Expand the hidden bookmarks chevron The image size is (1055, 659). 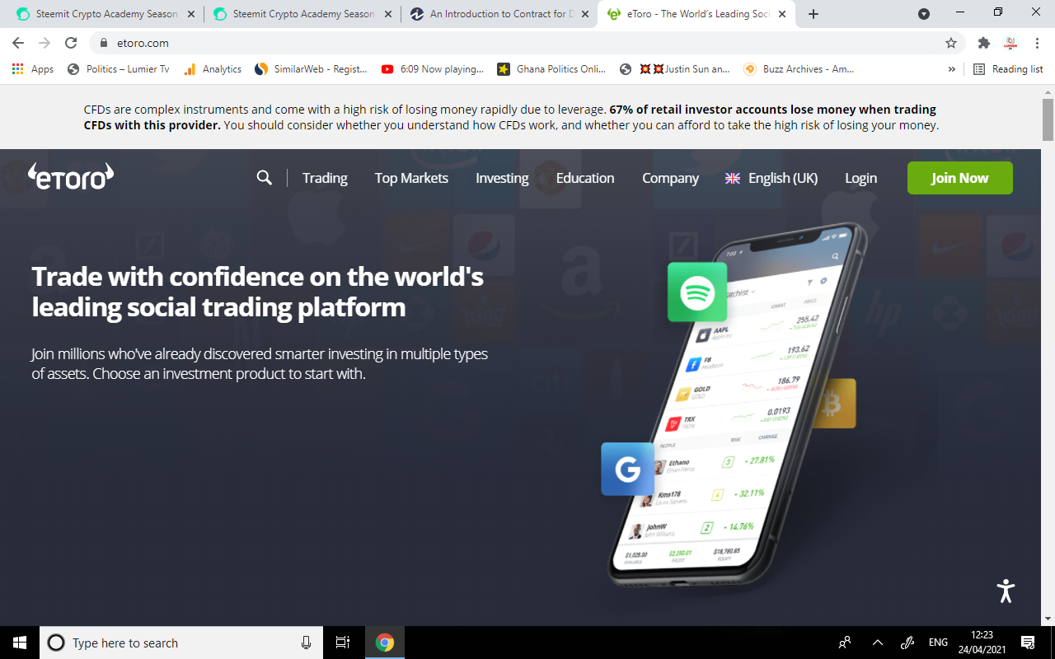coord(952,69)
